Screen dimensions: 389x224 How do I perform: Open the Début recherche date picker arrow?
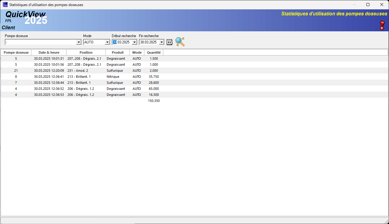point(134,42)
